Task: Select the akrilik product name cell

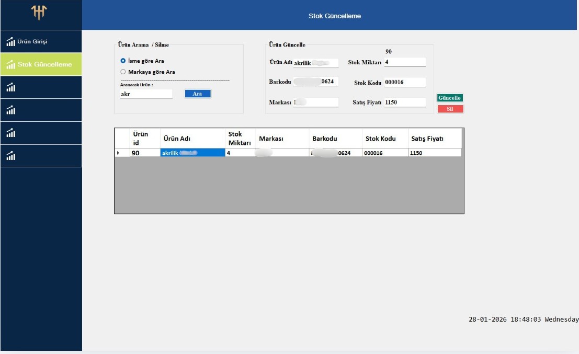Action: (x=192, y=153)
